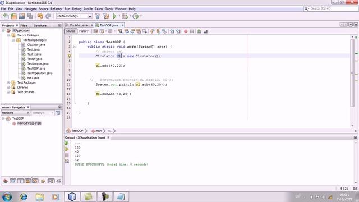Click the Redo arrow icon

point(48,16)
